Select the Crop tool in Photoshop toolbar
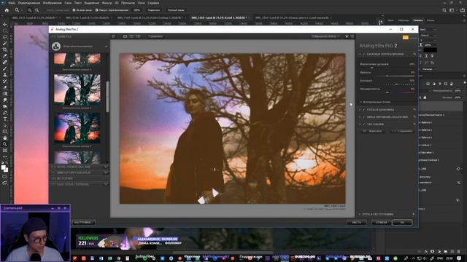Screen dimensions: 467x262 (5, 49)
